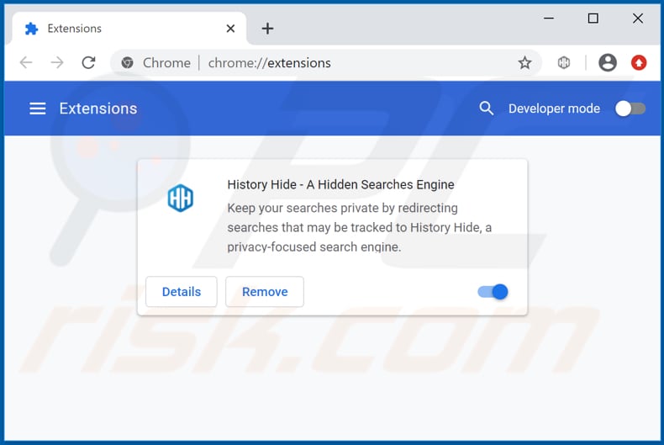The image size is (664, 445).
Task: Disable the History Hide extension toggle
Action: [493, 292]
